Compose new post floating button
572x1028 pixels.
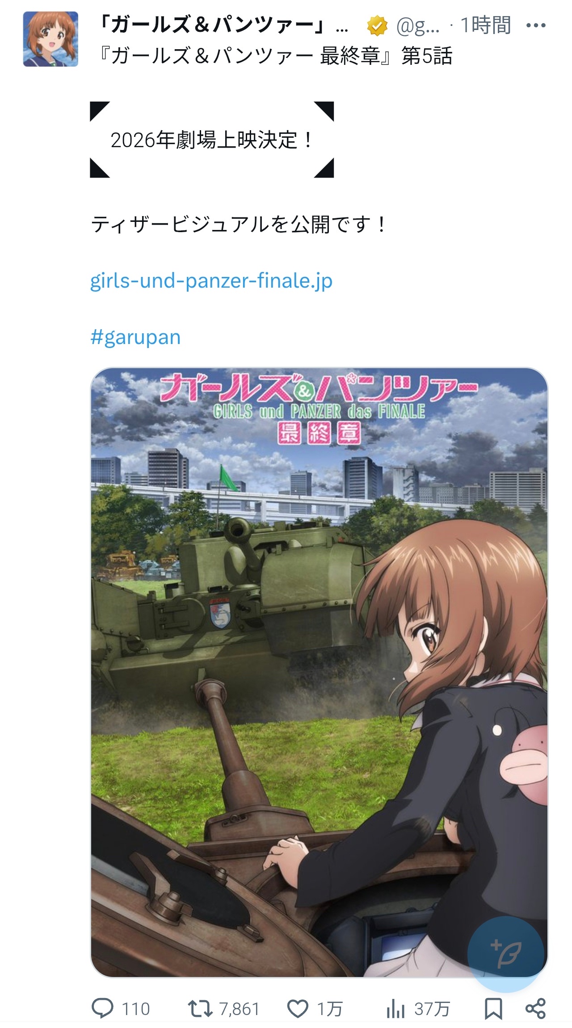505,954
